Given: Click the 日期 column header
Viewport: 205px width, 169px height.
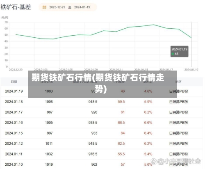Looking at the screenshot, I should pyautogui.click(x=14, y=82).
